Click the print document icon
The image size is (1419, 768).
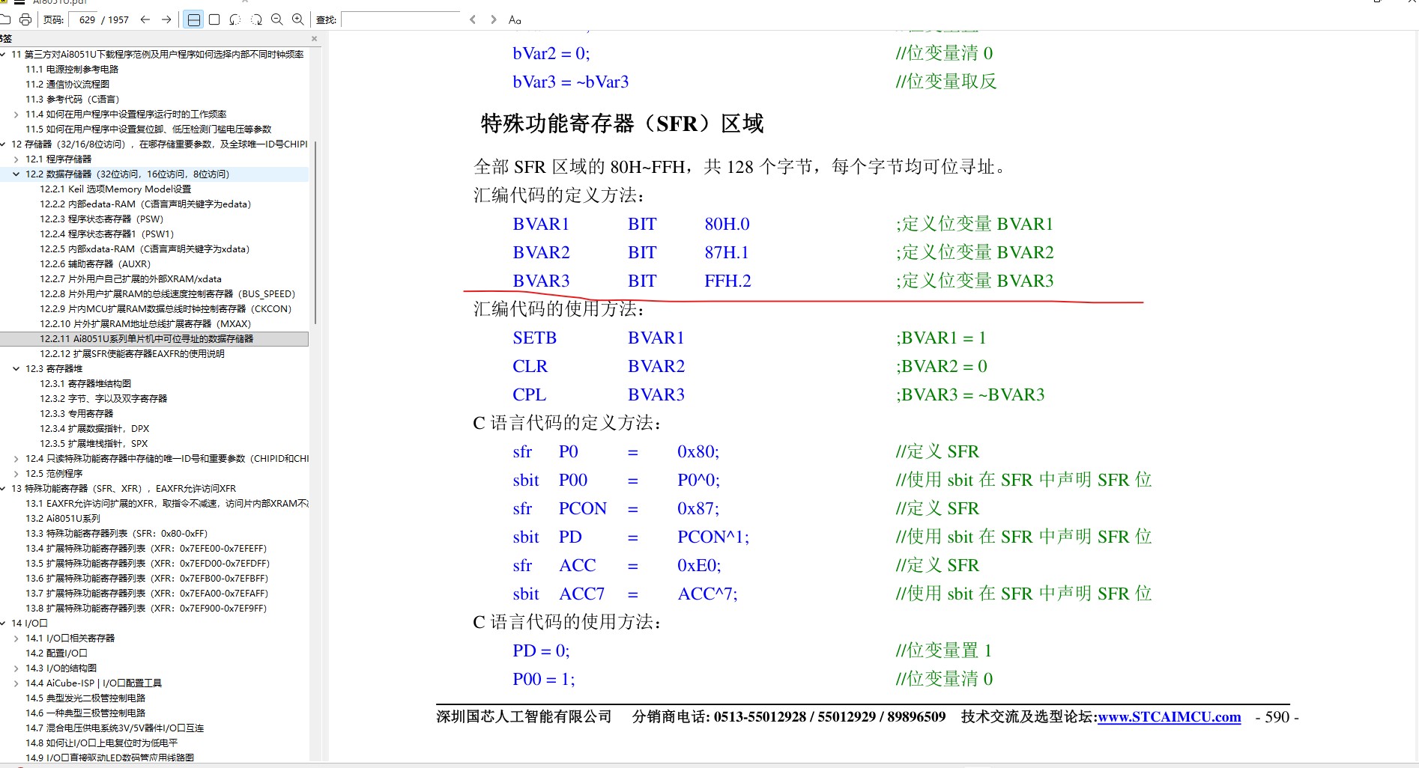[x=25, y=19]
